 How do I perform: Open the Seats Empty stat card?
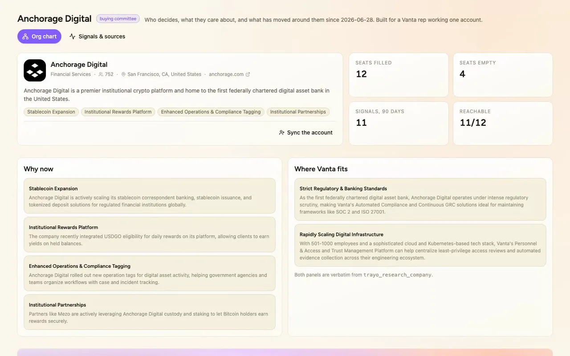(x=503, y=75)
